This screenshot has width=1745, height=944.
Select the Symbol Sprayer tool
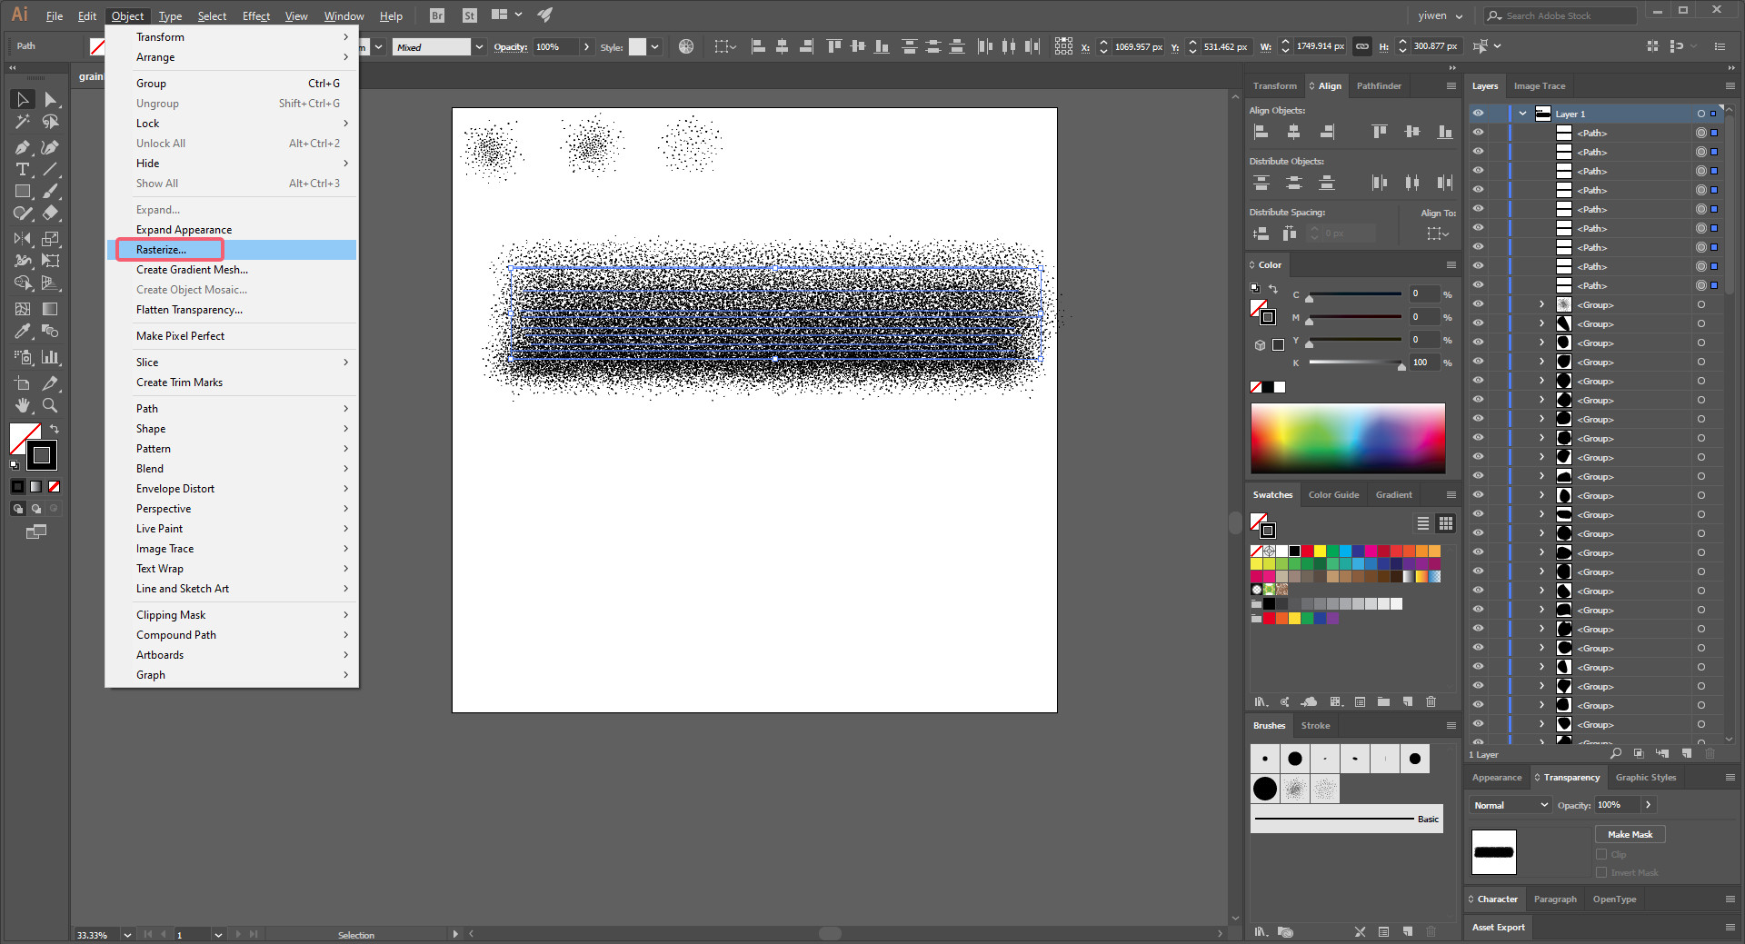(23, 357)
